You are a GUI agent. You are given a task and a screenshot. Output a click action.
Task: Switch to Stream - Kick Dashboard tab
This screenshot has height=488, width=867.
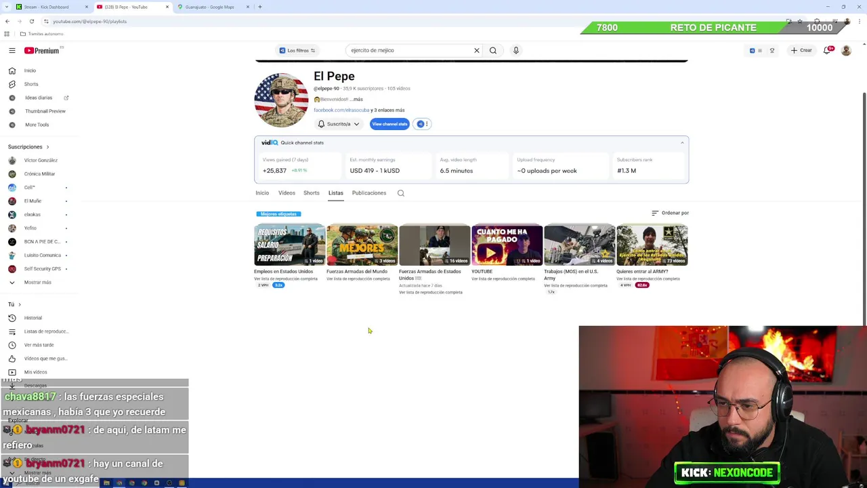tap(52, 7)
